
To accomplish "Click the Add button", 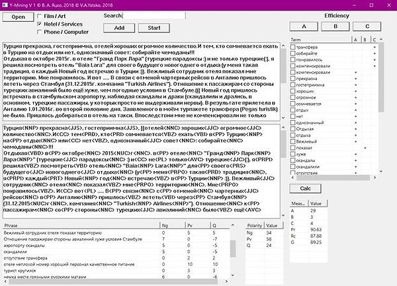I will 119,28.
